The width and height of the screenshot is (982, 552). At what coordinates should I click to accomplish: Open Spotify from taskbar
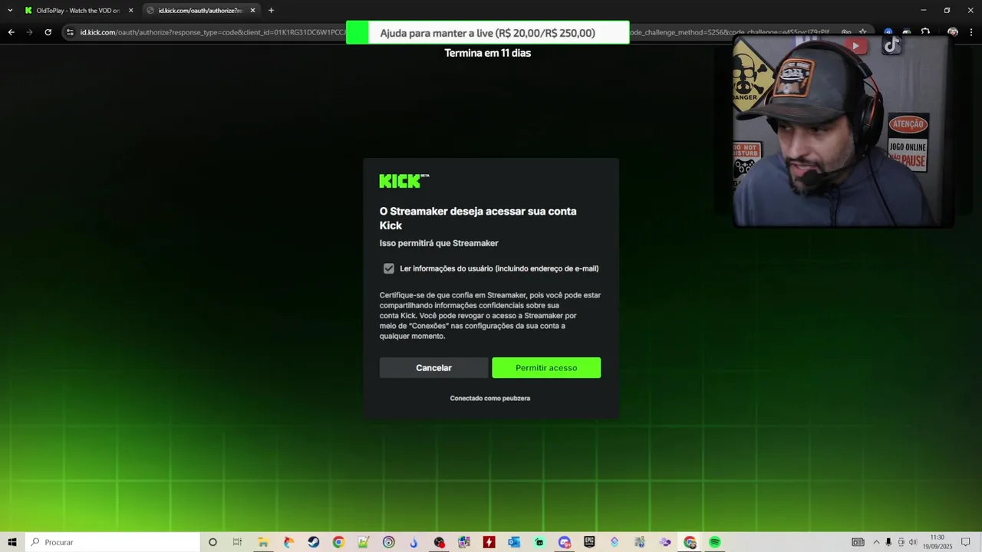[x=715, y=542]
